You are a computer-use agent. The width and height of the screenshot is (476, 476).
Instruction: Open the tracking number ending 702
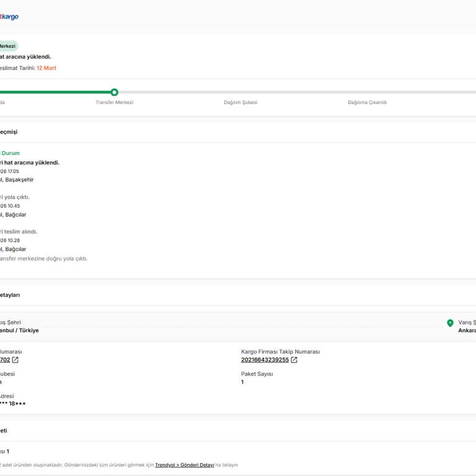point(5,359)
